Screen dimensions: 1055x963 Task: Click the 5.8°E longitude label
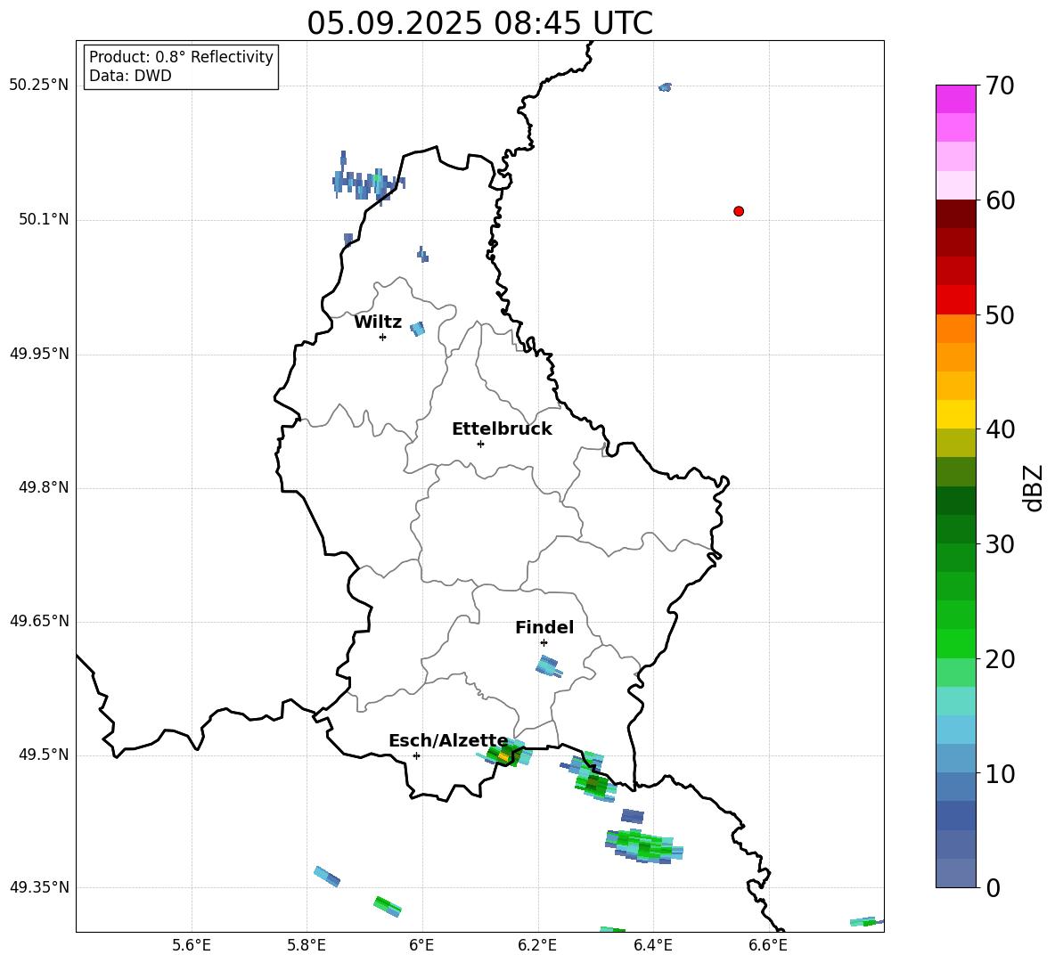pyautogui.click(x=307, y=945)
